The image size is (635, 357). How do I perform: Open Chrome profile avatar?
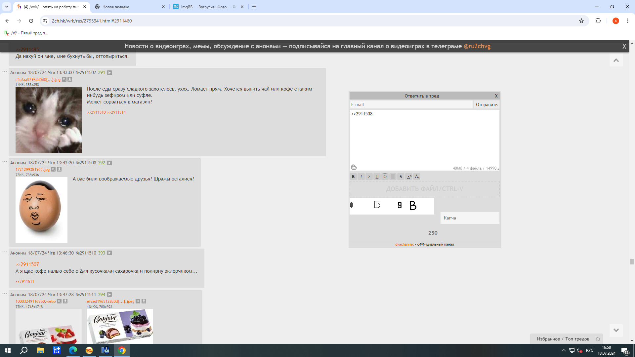[615, 21]
